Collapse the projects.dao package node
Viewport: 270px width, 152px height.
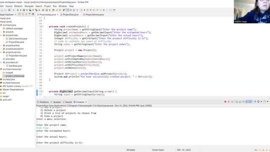[1, 35]
